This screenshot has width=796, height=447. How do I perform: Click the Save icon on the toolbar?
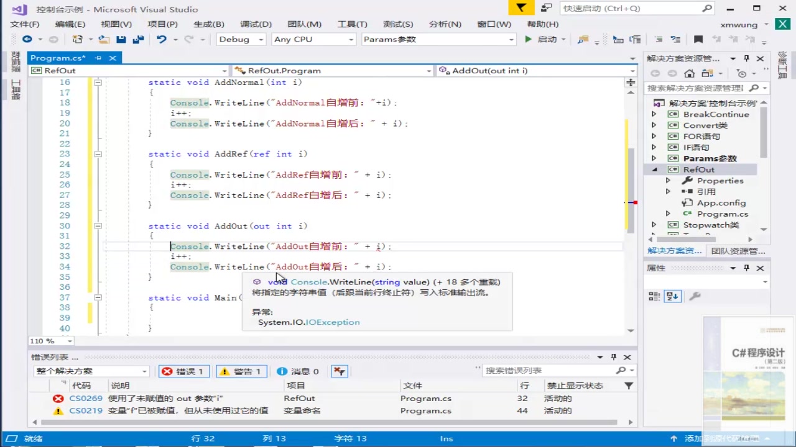point(121,39)
